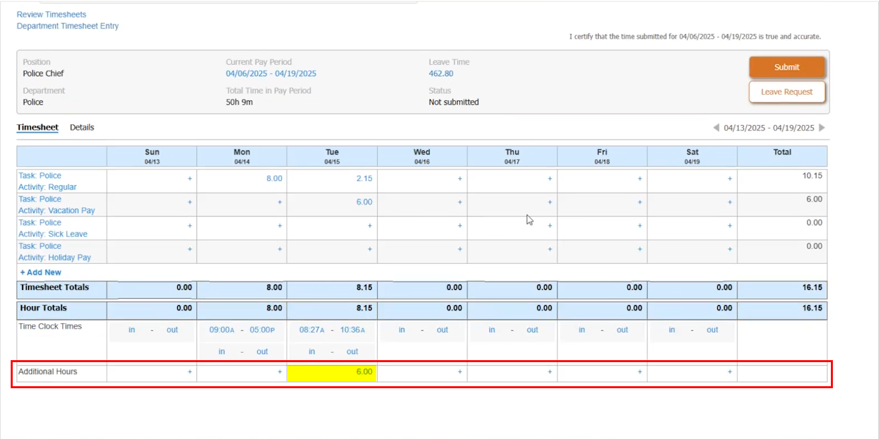This screenshot has height=439, width=879.
Task: Open current pay period 04/06/2025 - 04/19/2025 link
Action: click(x=271, y=74)
